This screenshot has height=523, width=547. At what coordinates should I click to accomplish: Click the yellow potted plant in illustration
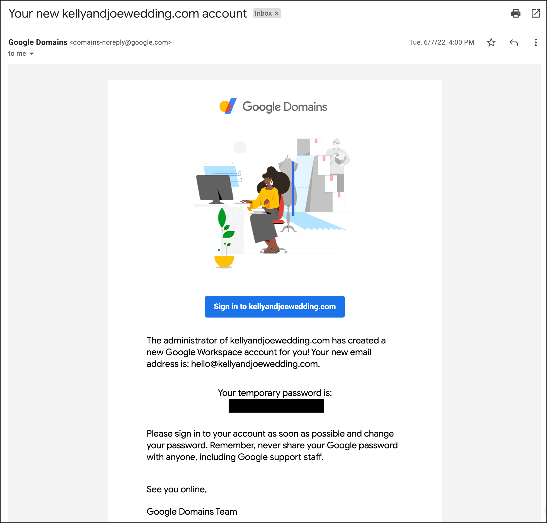pos(224,238)
